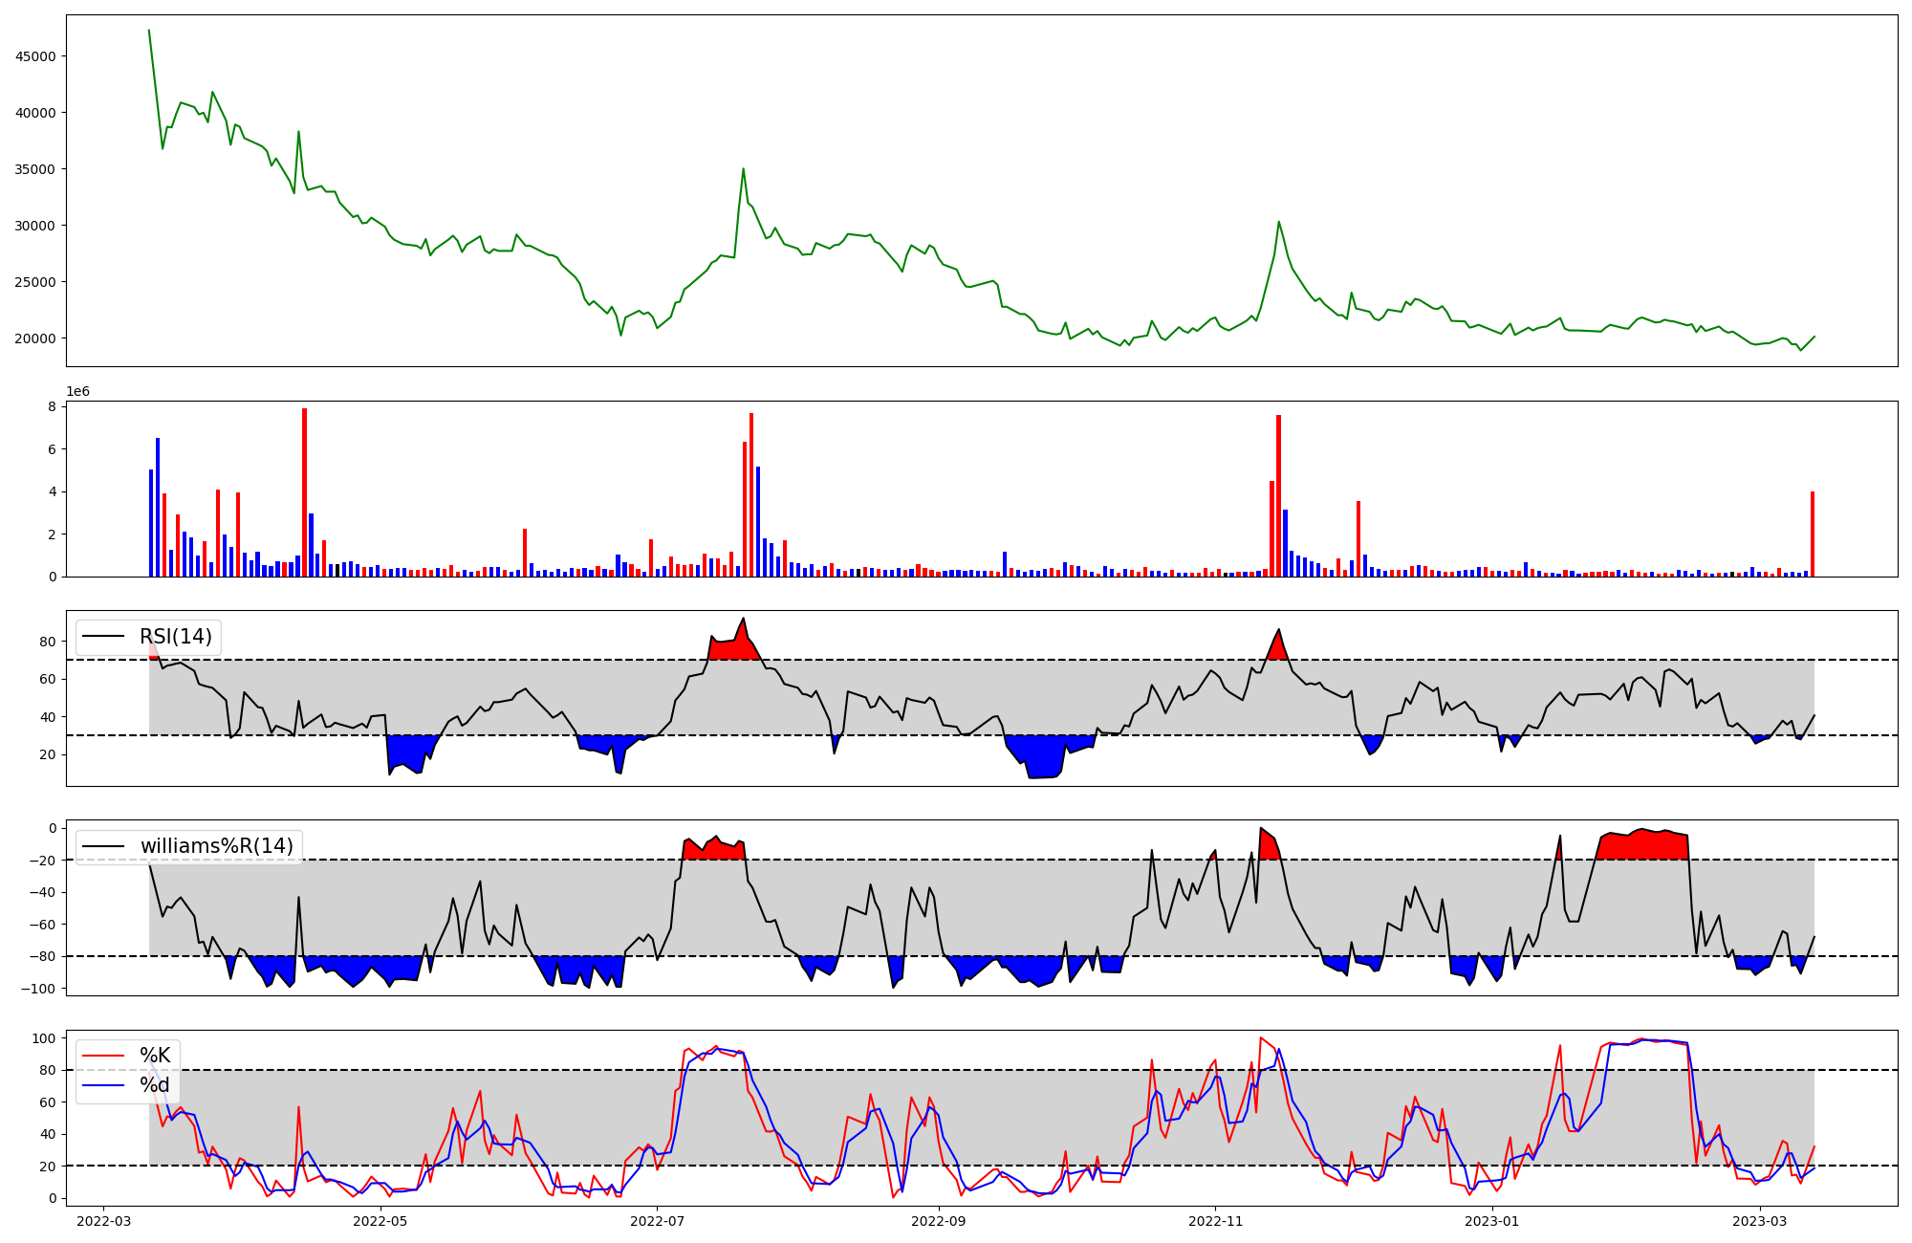This screenshot has height=1243, width=1912.
Task: Click the RSI(14) legend label
Action: pos(176,637)
